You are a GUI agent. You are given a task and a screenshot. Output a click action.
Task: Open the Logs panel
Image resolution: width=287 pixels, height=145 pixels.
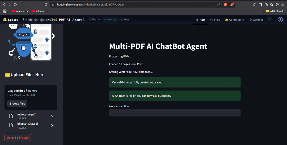coord(125,20)
